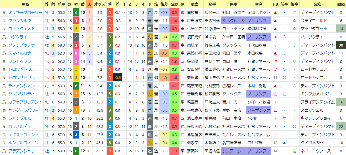
Task: Click the -0.6 margin cell for トロワゼトワル
Action: pos(117,78)
